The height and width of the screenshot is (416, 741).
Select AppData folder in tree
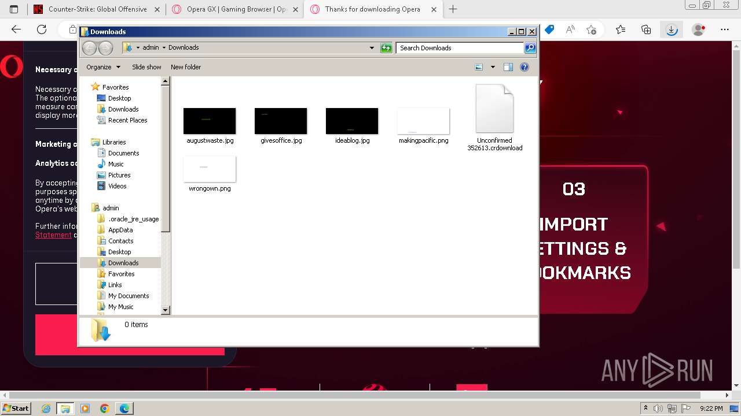(x=120, y=230)
